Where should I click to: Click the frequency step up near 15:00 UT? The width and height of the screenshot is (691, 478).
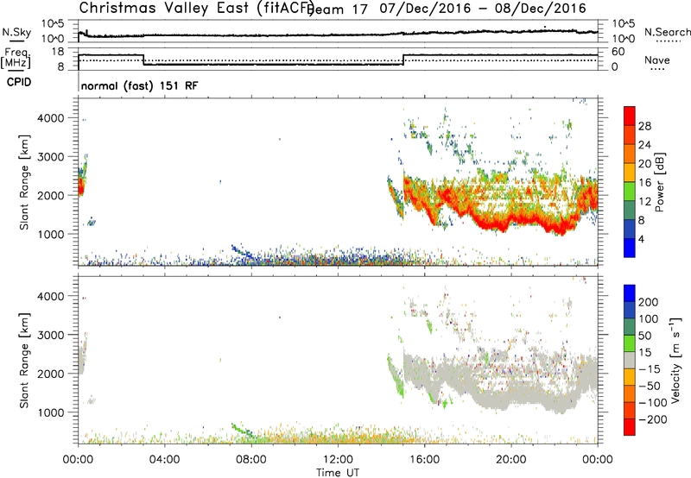point(403,60)
